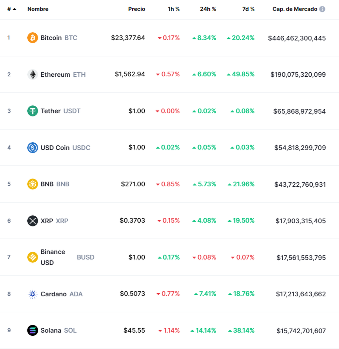Click the Binance USD logo icon

[x=32, y=257]
